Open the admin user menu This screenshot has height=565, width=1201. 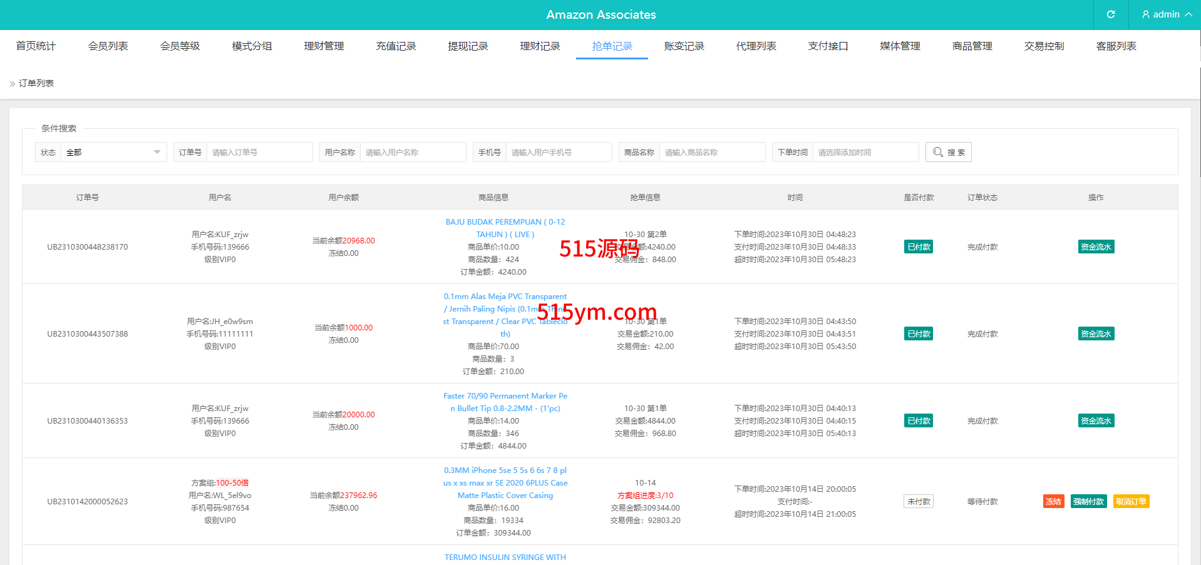point(1165,14)
